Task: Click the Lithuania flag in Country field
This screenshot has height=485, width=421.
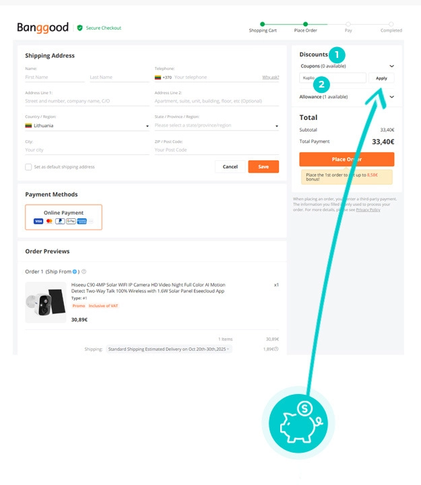Action: 29,125
